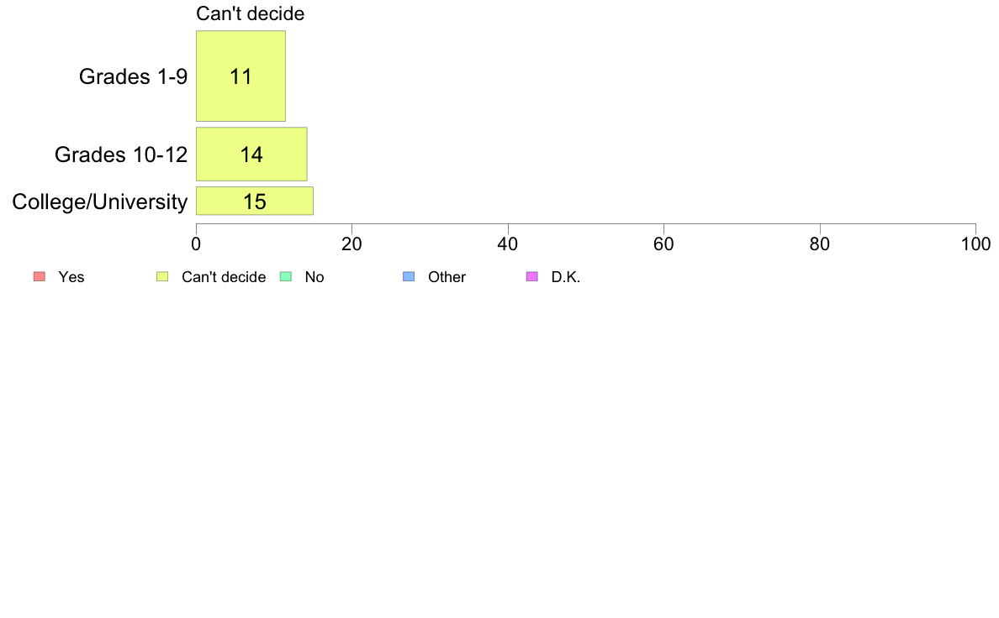The image size is (999, 618).
Task: Click the red Yes legend swatch
Action: click(x=40, y=277)
